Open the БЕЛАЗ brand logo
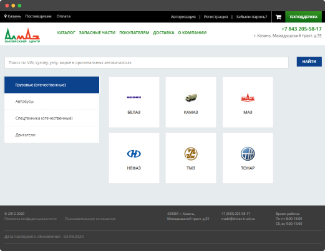 [134, 97]
